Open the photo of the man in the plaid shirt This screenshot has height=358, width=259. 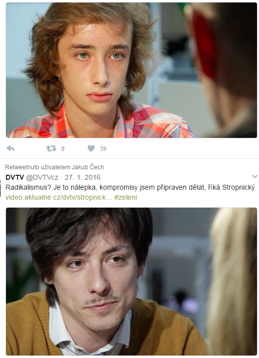coord(131,70)
